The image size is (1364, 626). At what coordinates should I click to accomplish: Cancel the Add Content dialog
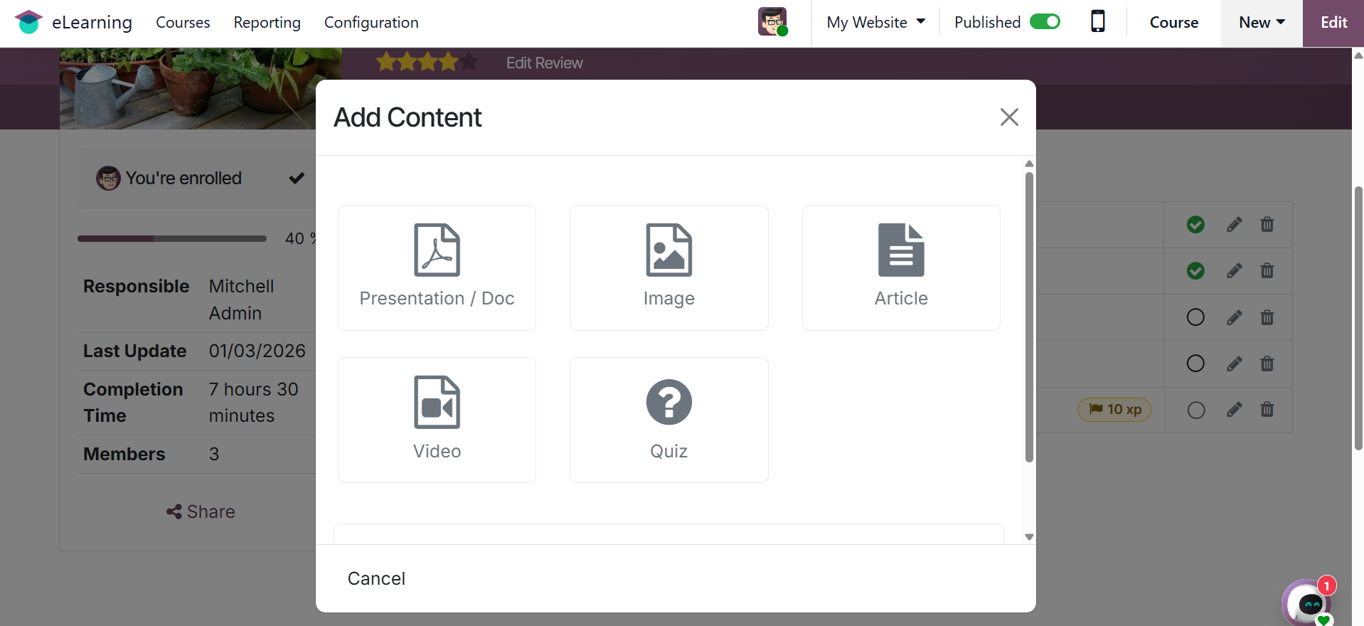376,578
